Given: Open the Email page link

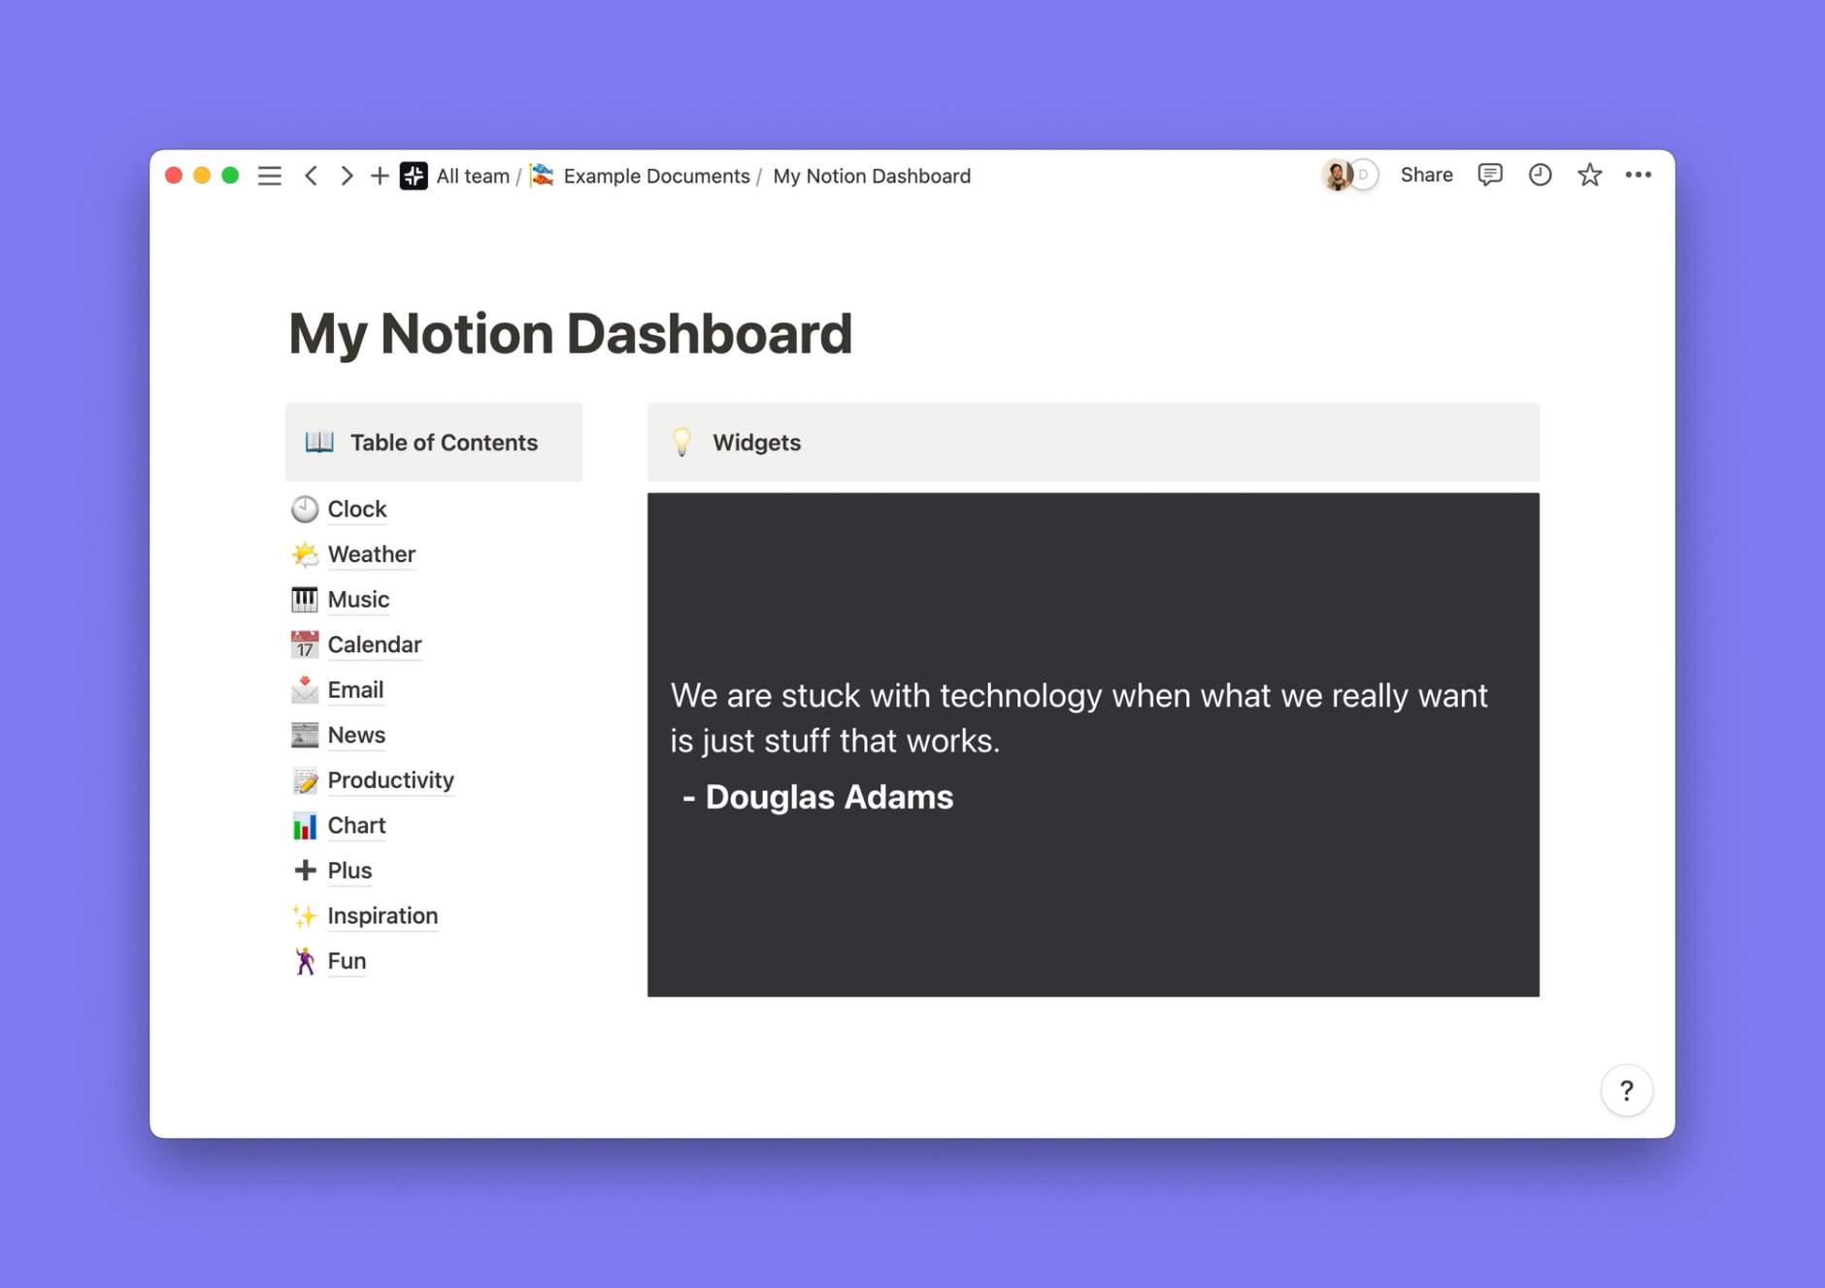Looking at the screenshot, I should tap(355, 689).
